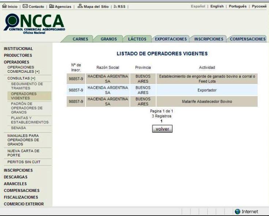The width and height of the screenshot is (269, 216).
Task: Switch language to Русский
Action: point(259,6)
